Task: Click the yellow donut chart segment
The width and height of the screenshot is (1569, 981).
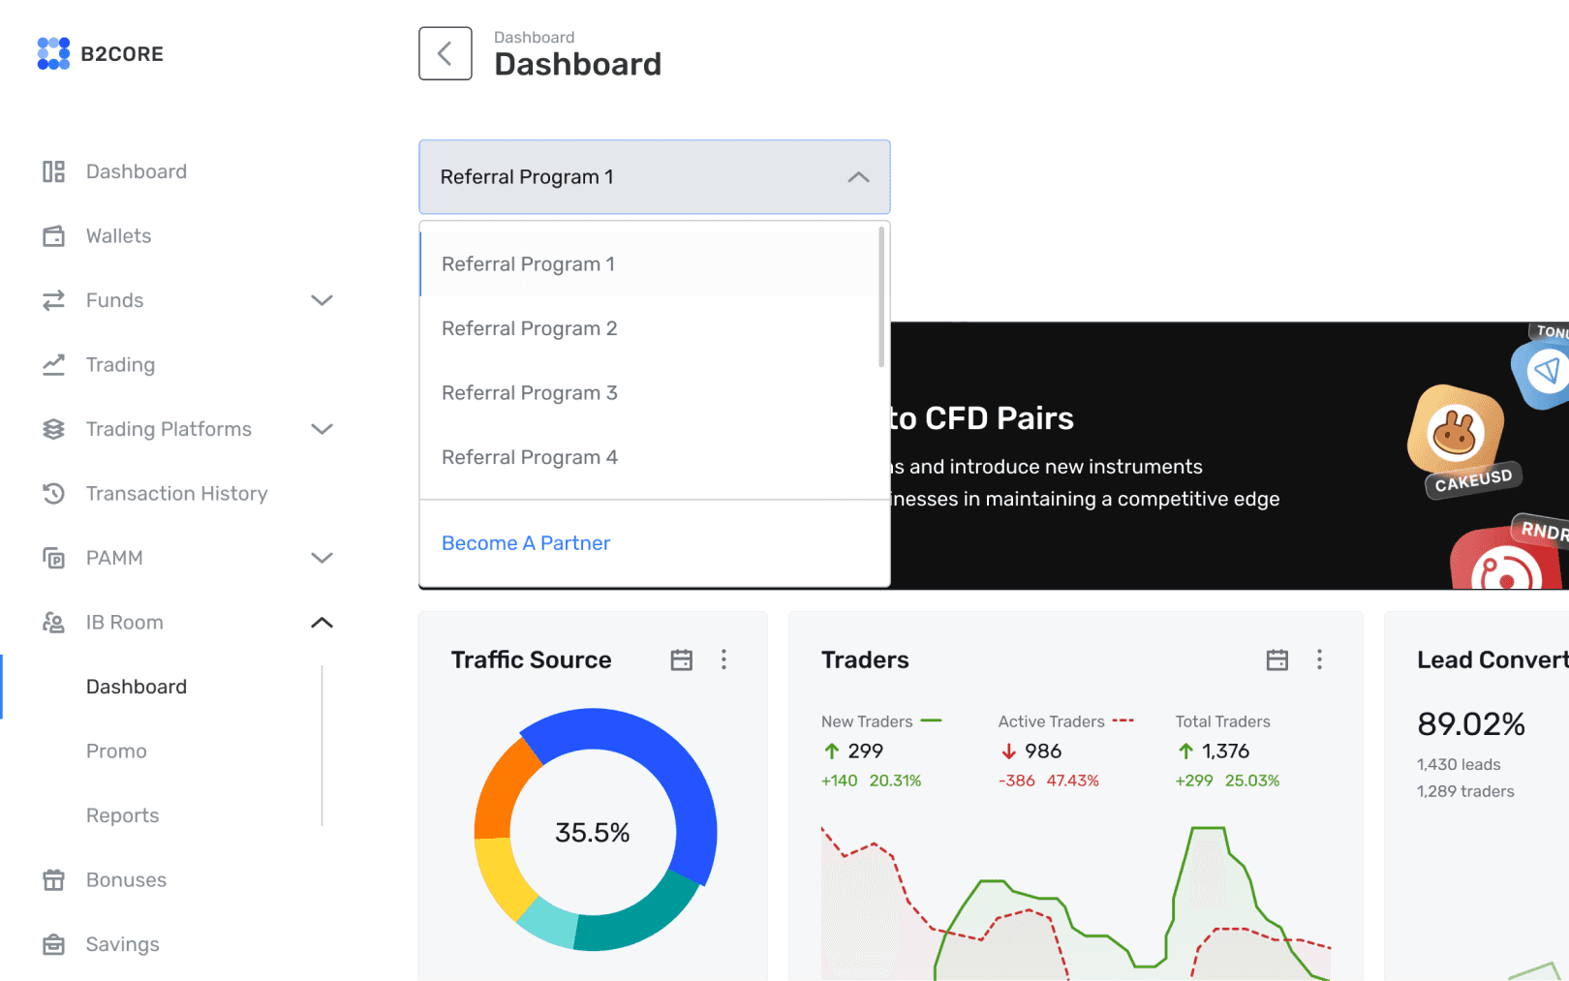Action: tap(502, 875)
